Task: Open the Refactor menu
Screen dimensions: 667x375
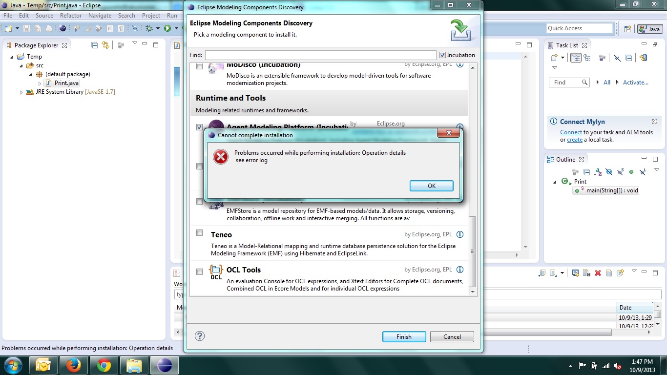Action: pos(71,16)
